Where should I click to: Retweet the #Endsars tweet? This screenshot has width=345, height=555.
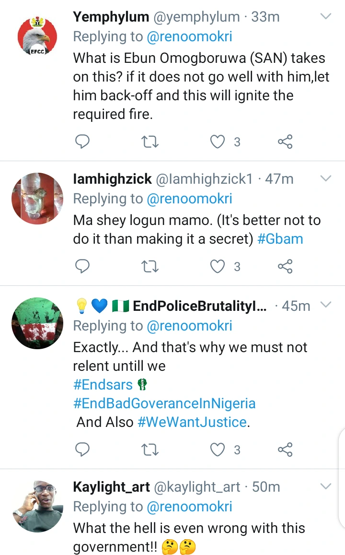[x=150, y=449]
